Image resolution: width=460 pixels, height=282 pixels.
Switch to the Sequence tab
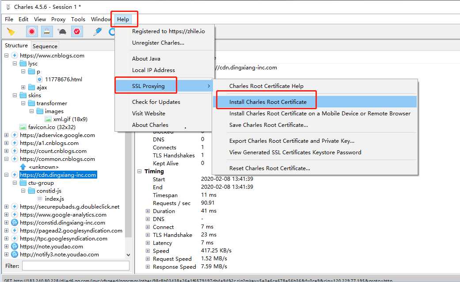point(45,46)
